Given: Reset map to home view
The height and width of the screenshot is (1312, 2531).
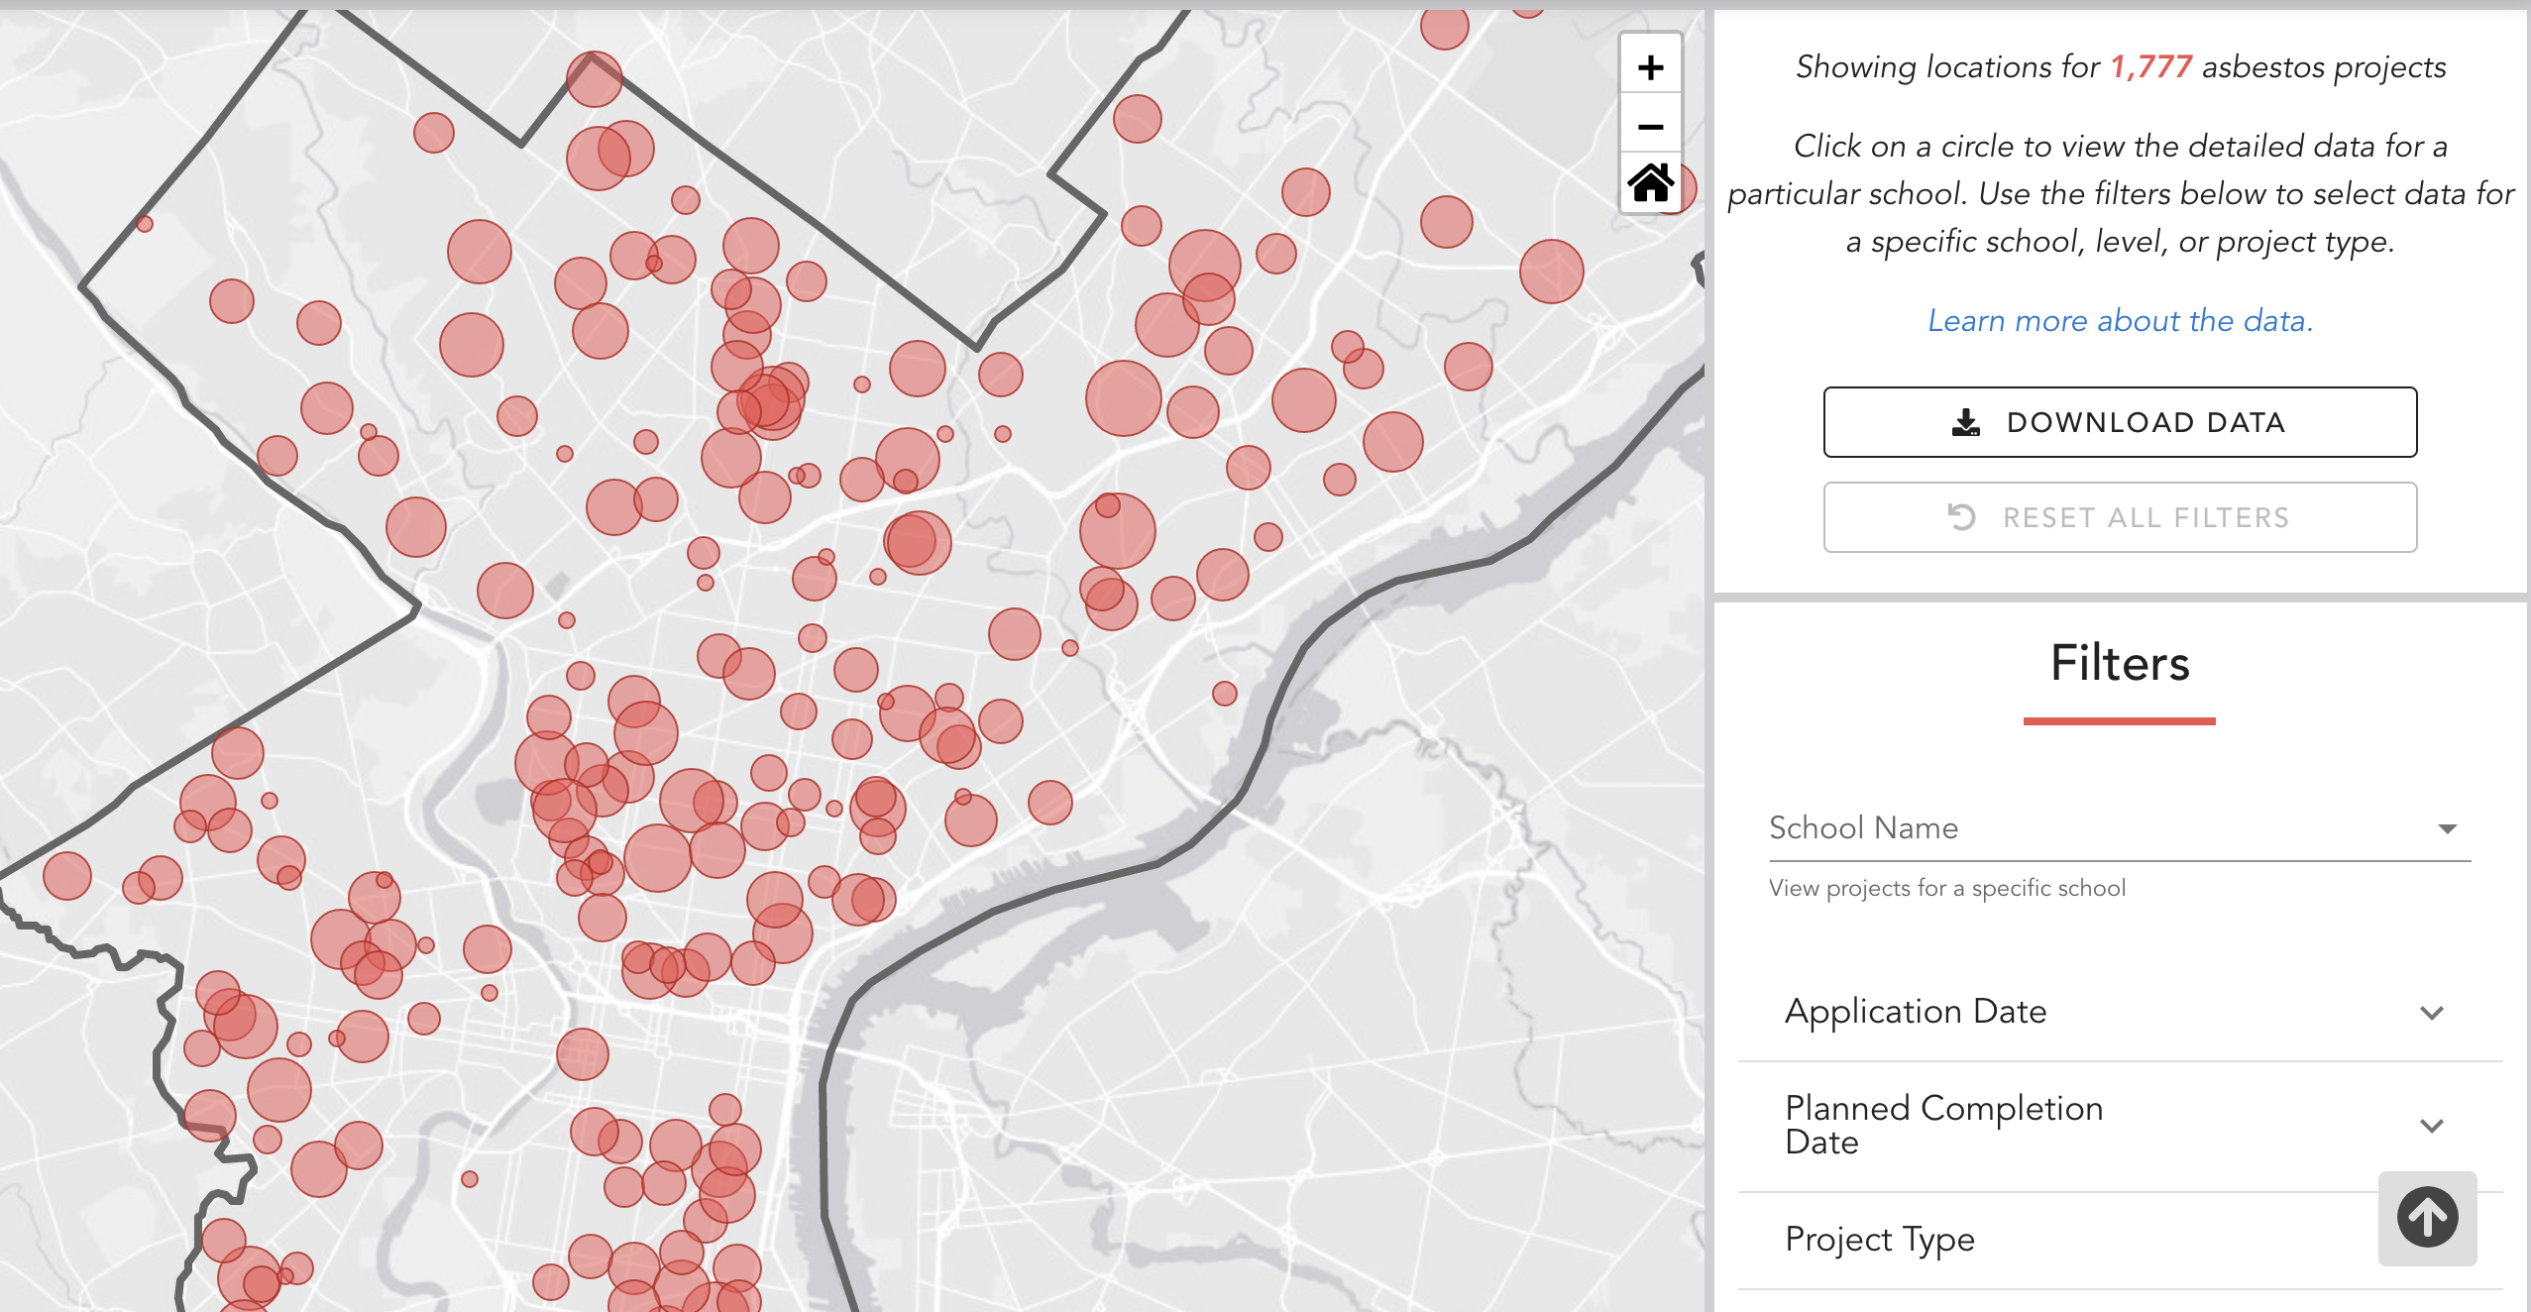Looking at the screenshot, I should (1650, 183).
